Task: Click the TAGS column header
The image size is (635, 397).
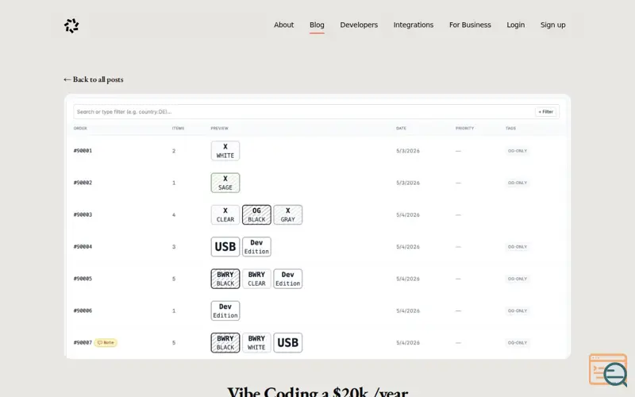Action: (510, 129)
